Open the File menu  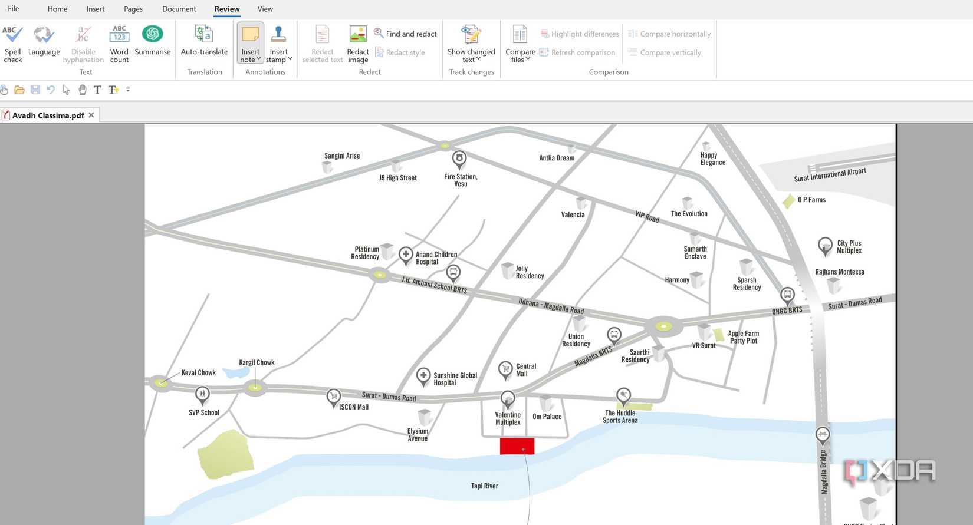point(14,9)
